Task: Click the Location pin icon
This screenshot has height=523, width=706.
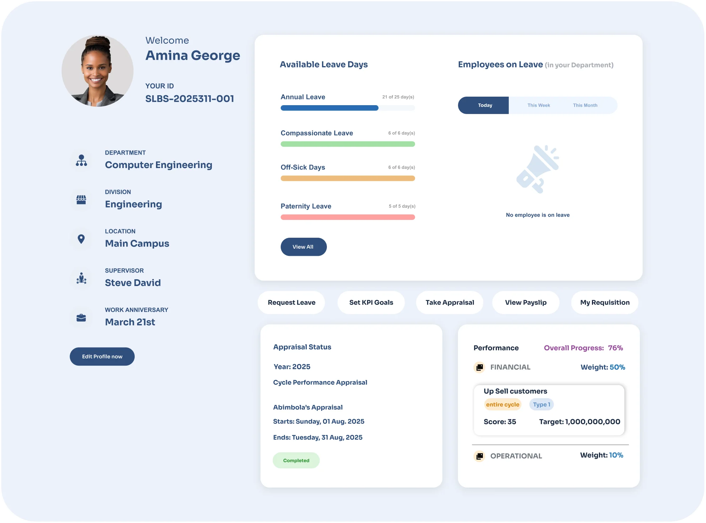Action: pos(81,239)
